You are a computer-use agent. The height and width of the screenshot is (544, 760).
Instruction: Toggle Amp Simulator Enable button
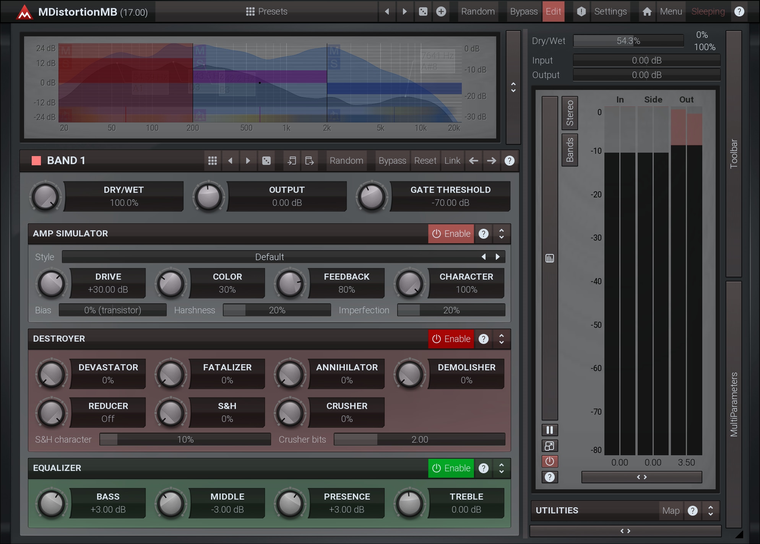(451, 234)
